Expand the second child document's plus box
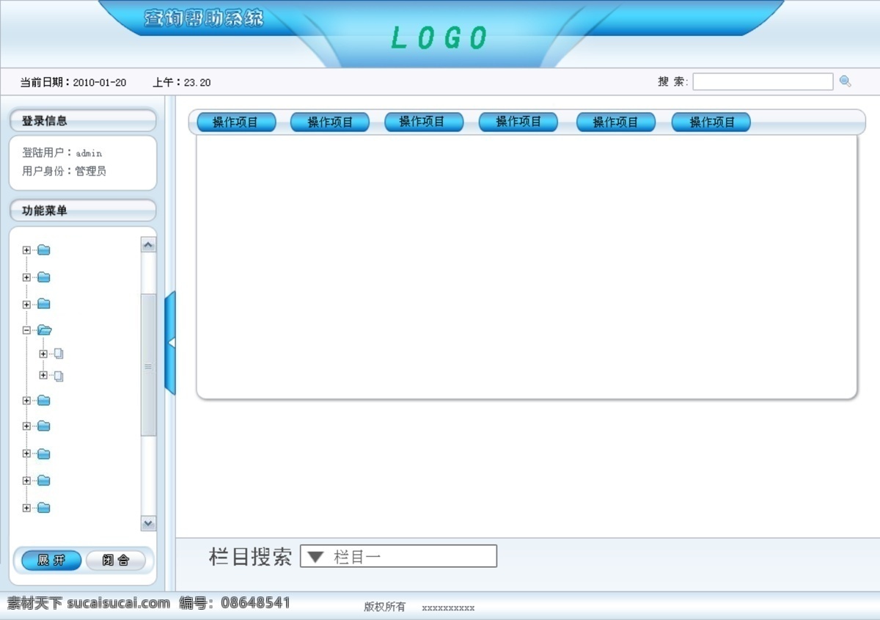This screenshot has width=880, height=620. coord(43,376)
